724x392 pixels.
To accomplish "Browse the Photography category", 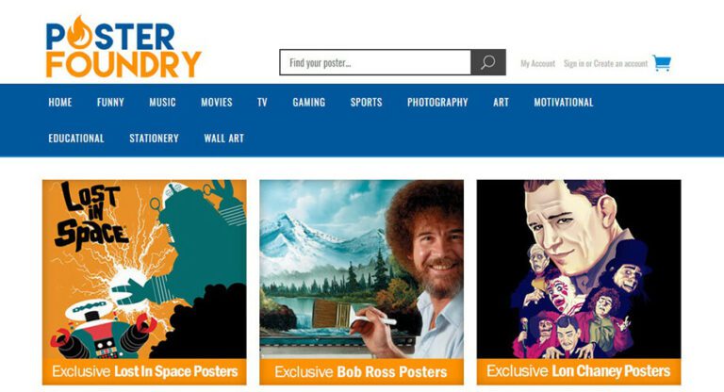I will [437, 102].
